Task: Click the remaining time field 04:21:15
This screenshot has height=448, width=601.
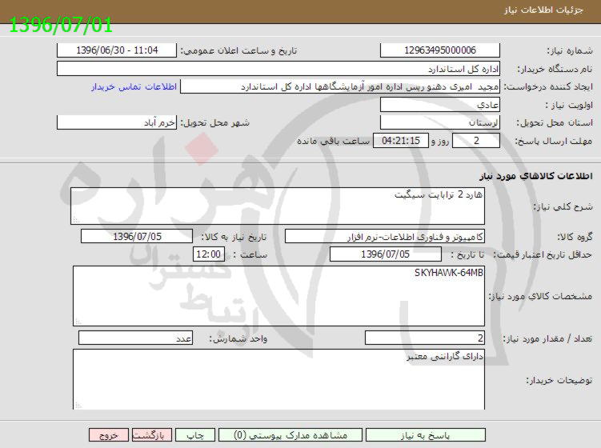Action: (401, 141)
